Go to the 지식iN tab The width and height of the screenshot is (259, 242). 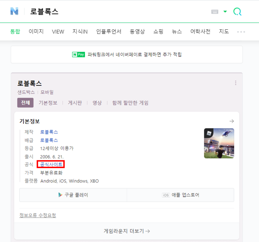click(80, 31)
